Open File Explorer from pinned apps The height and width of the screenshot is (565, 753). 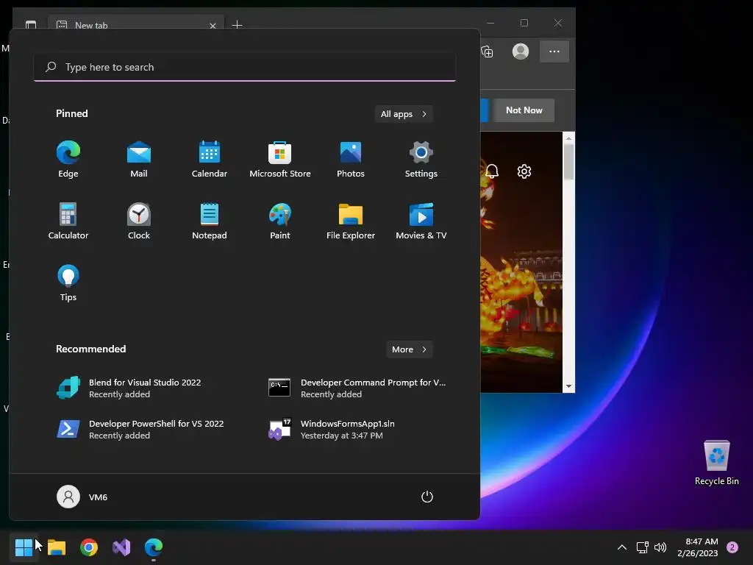(x=351, y=221)
